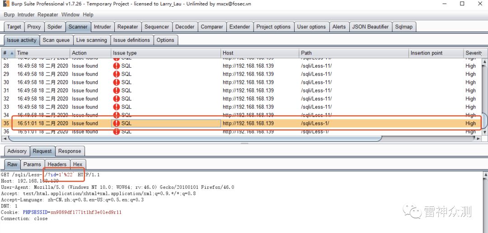Viewport: 488px width, 233px height.
Task: Select the Raw request view
Action: pyautogui.click(x=13, y=164)
